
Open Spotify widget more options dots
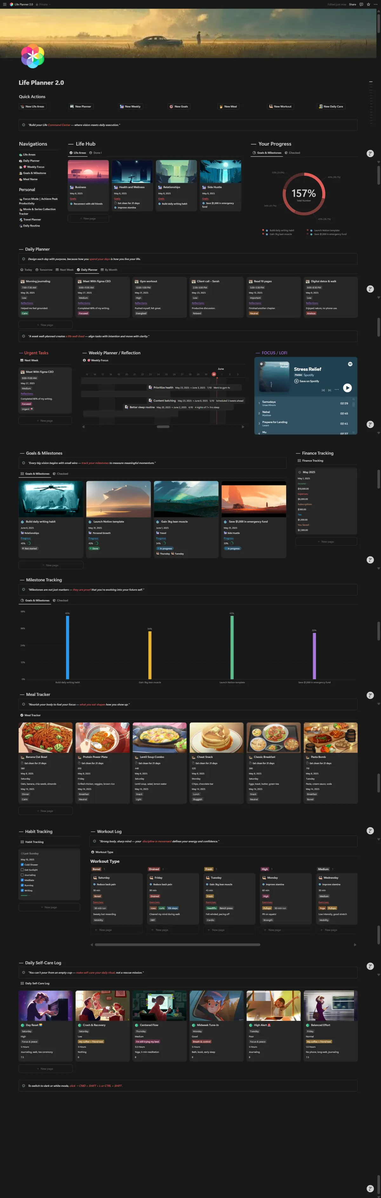click(x=337, y=390)
